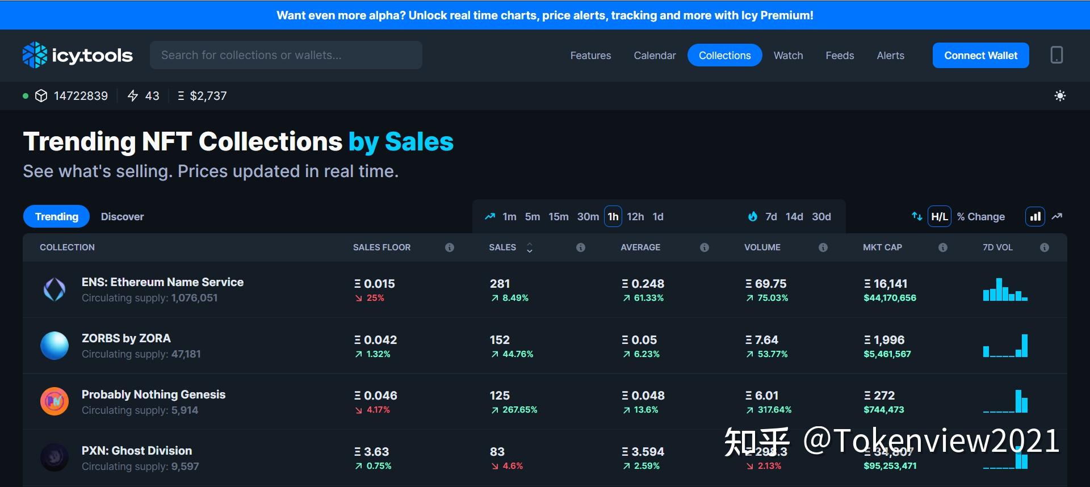Focus the collections or wallets search field

click(x=286, y=55)
